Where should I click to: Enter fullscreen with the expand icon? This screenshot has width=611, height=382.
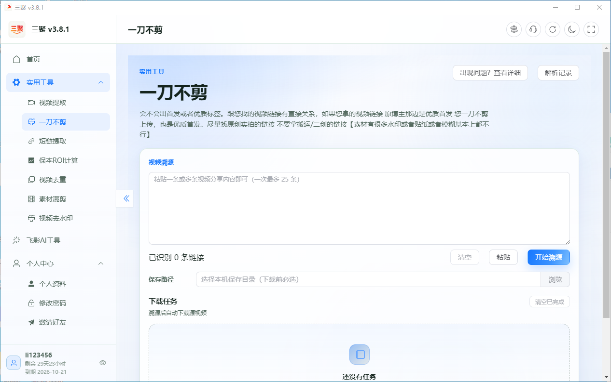point(591,29)
